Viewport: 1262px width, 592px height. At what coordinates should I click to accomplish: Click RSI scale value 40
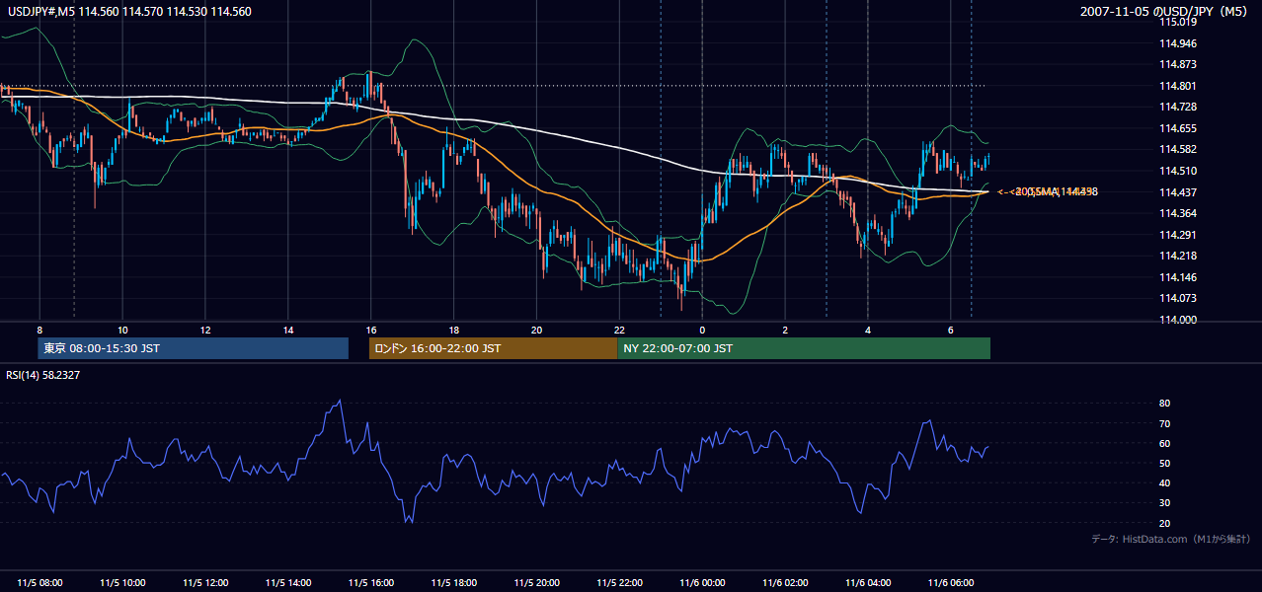coord(1164,483)
